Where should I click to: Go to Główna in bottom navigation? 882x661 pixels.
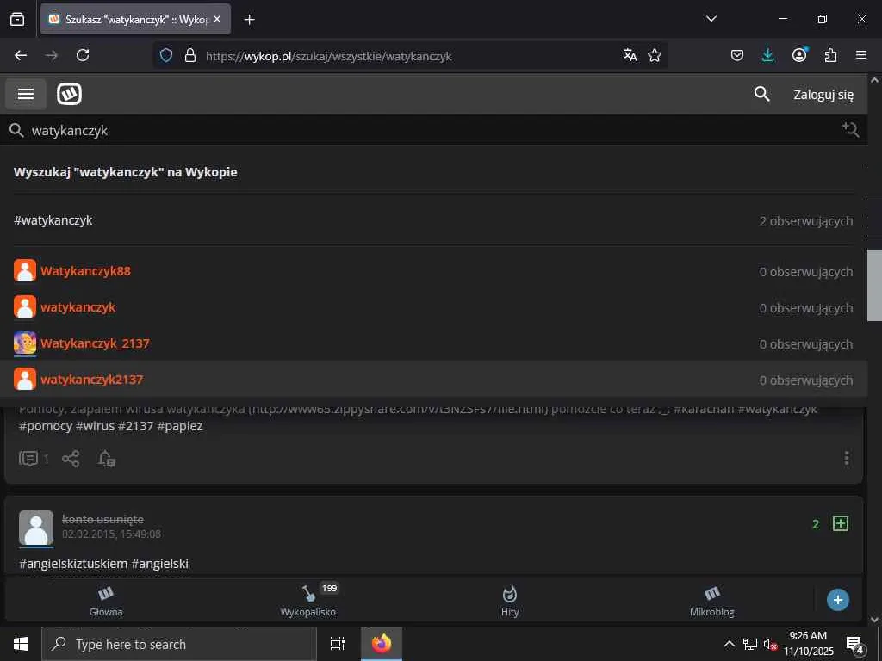106,601
